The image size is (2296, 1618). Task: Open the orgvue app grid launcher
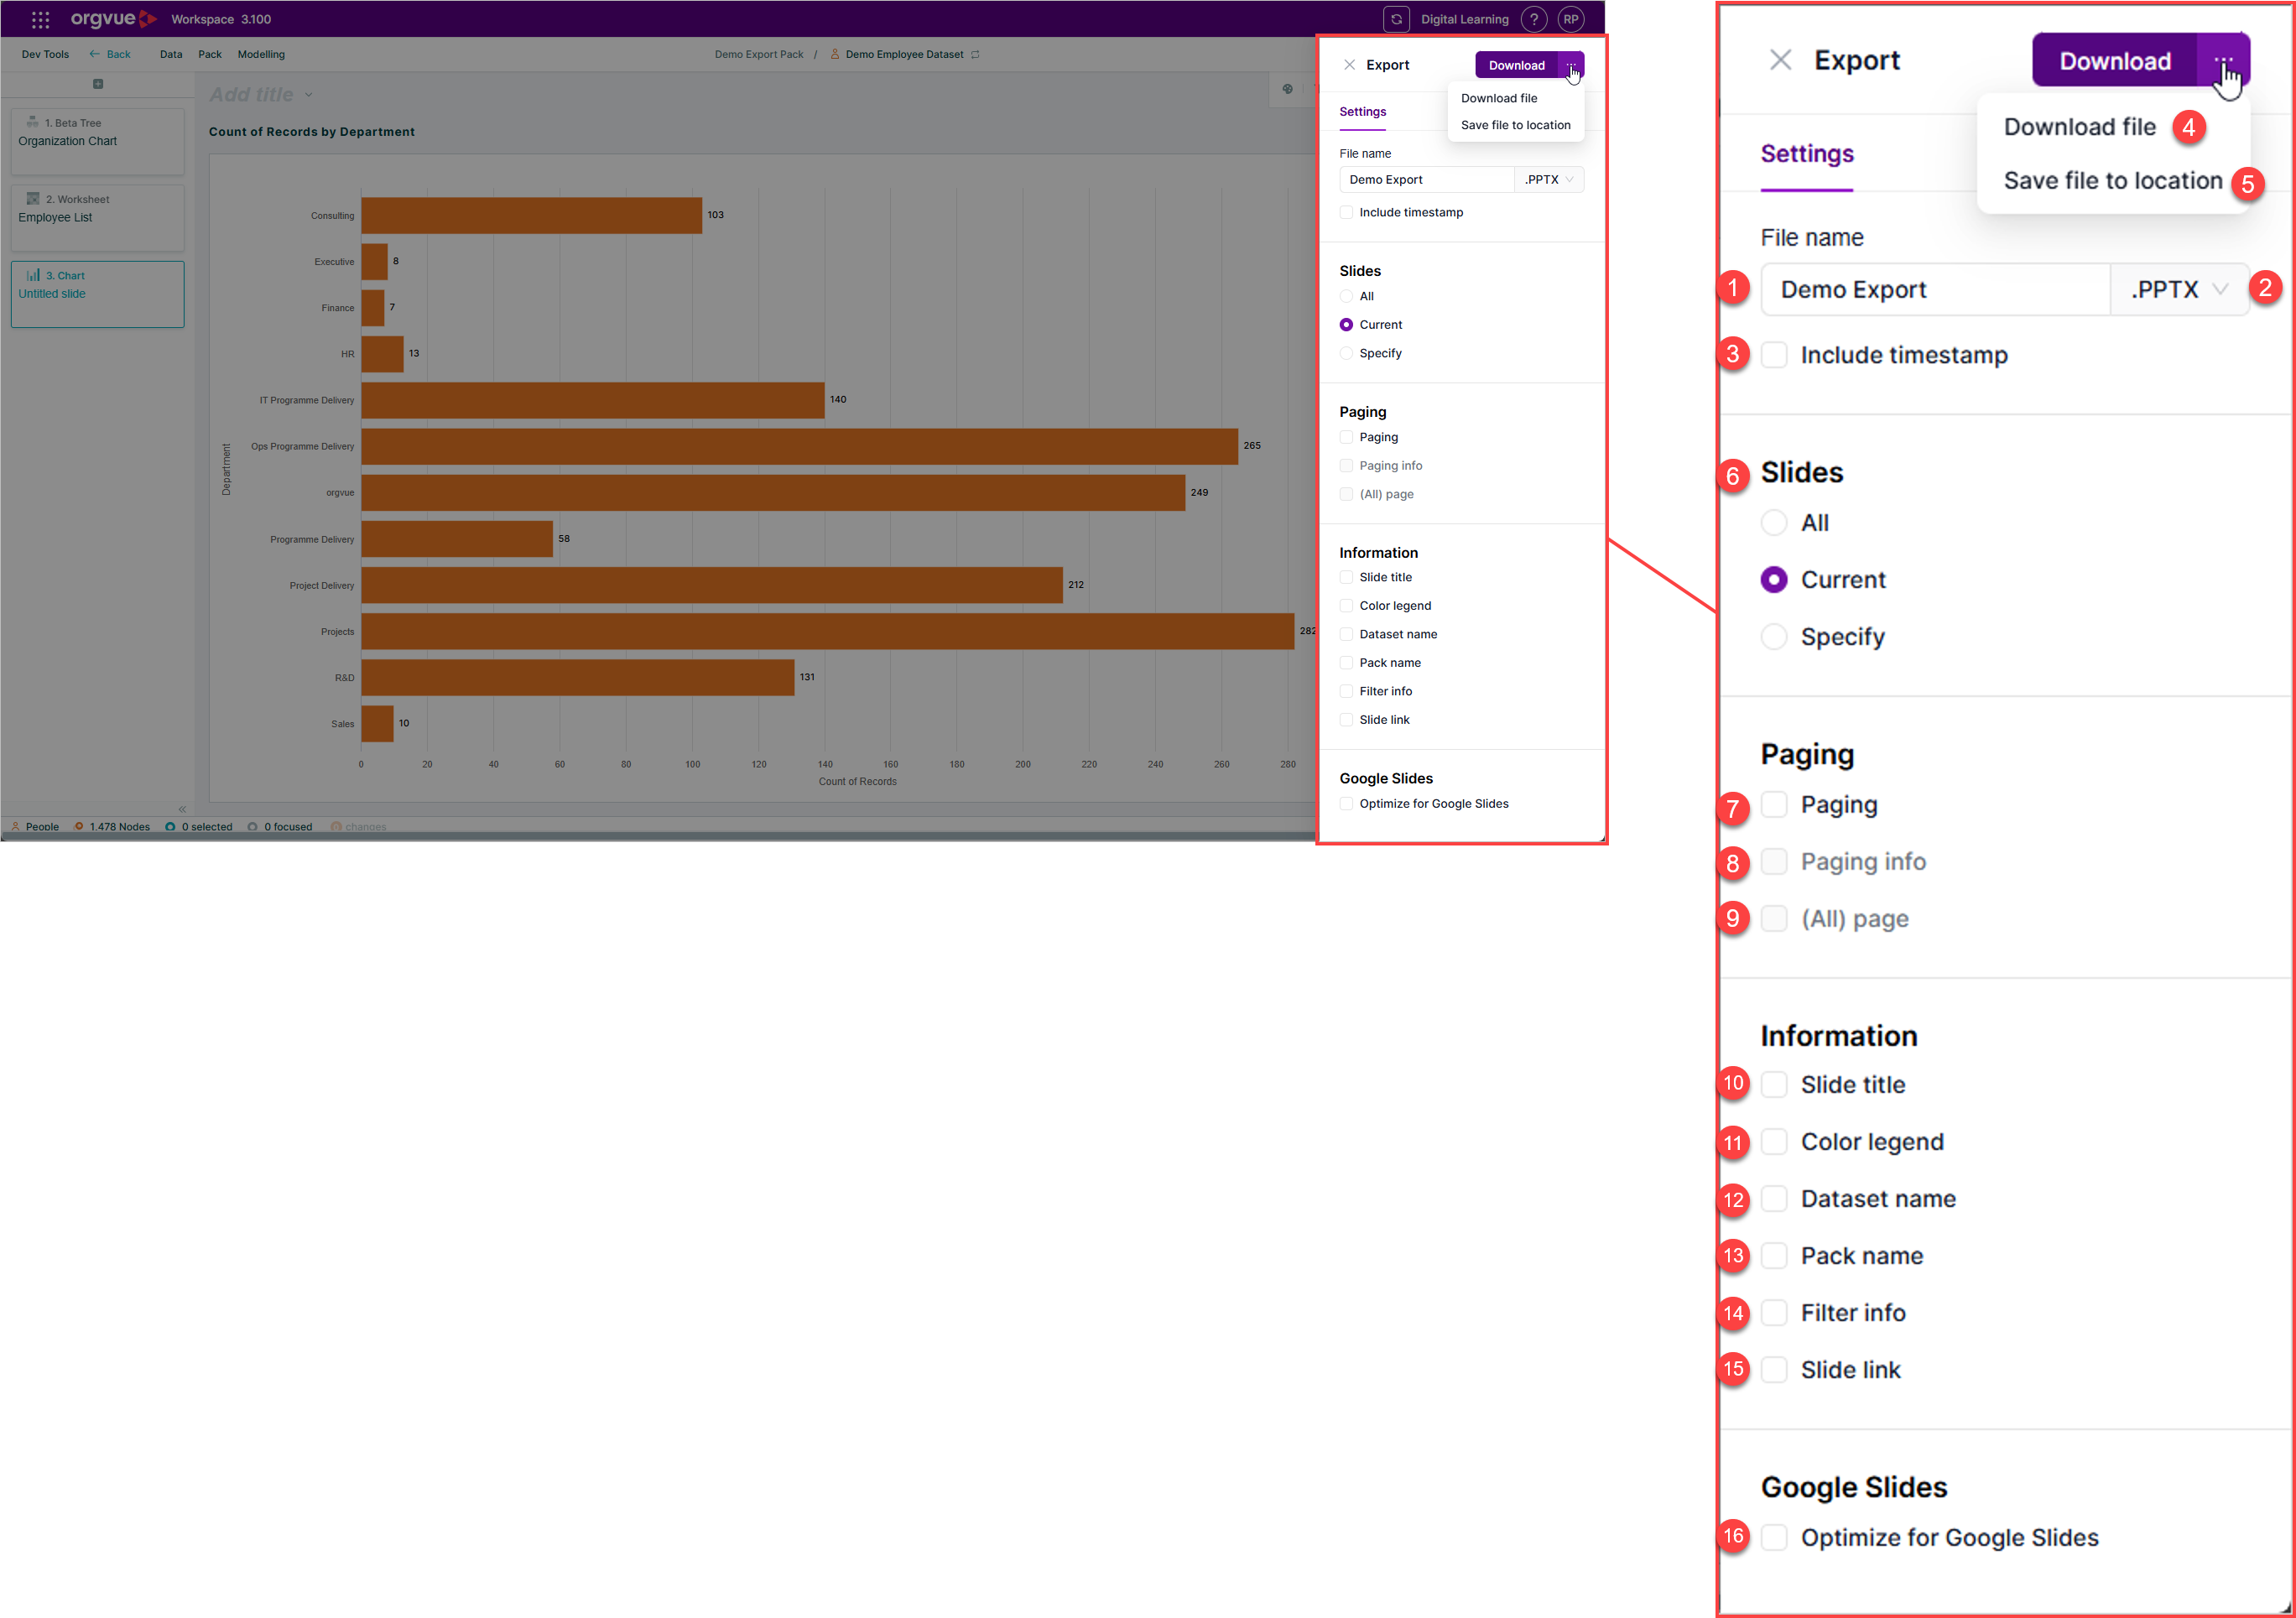pyautogui.click(x=40, y=19)
